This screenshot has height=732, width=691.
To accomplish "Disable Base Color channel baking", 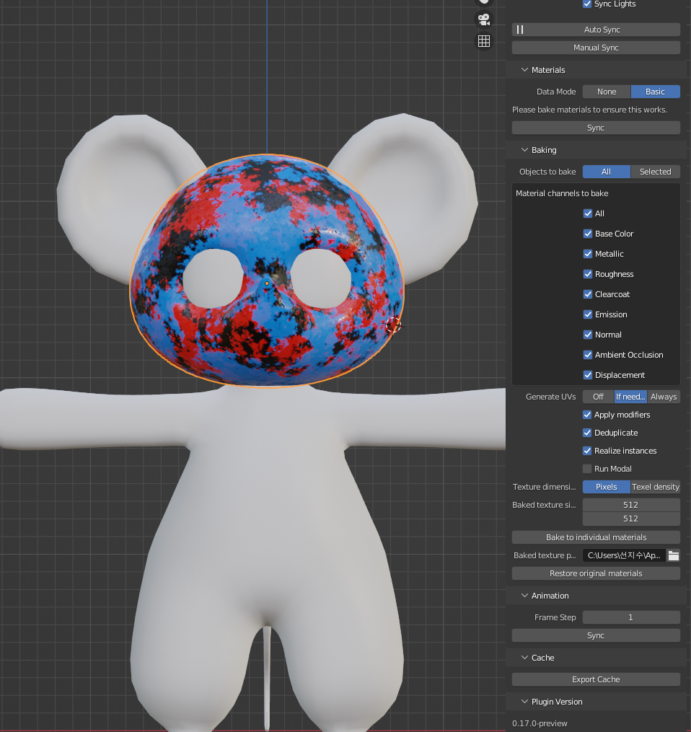I will point(588,234).
